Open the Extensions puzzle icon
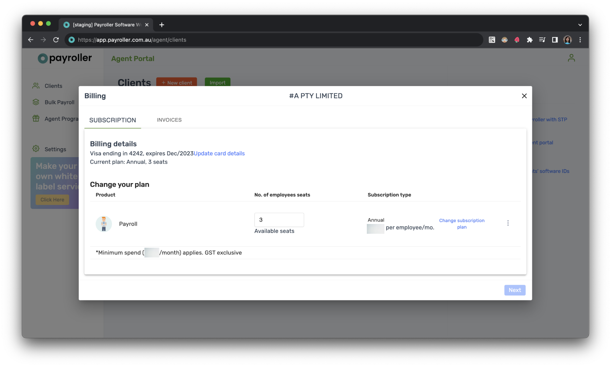Image resolution: width=611 pixels, height=367 pixels. (x=530, y=40)
